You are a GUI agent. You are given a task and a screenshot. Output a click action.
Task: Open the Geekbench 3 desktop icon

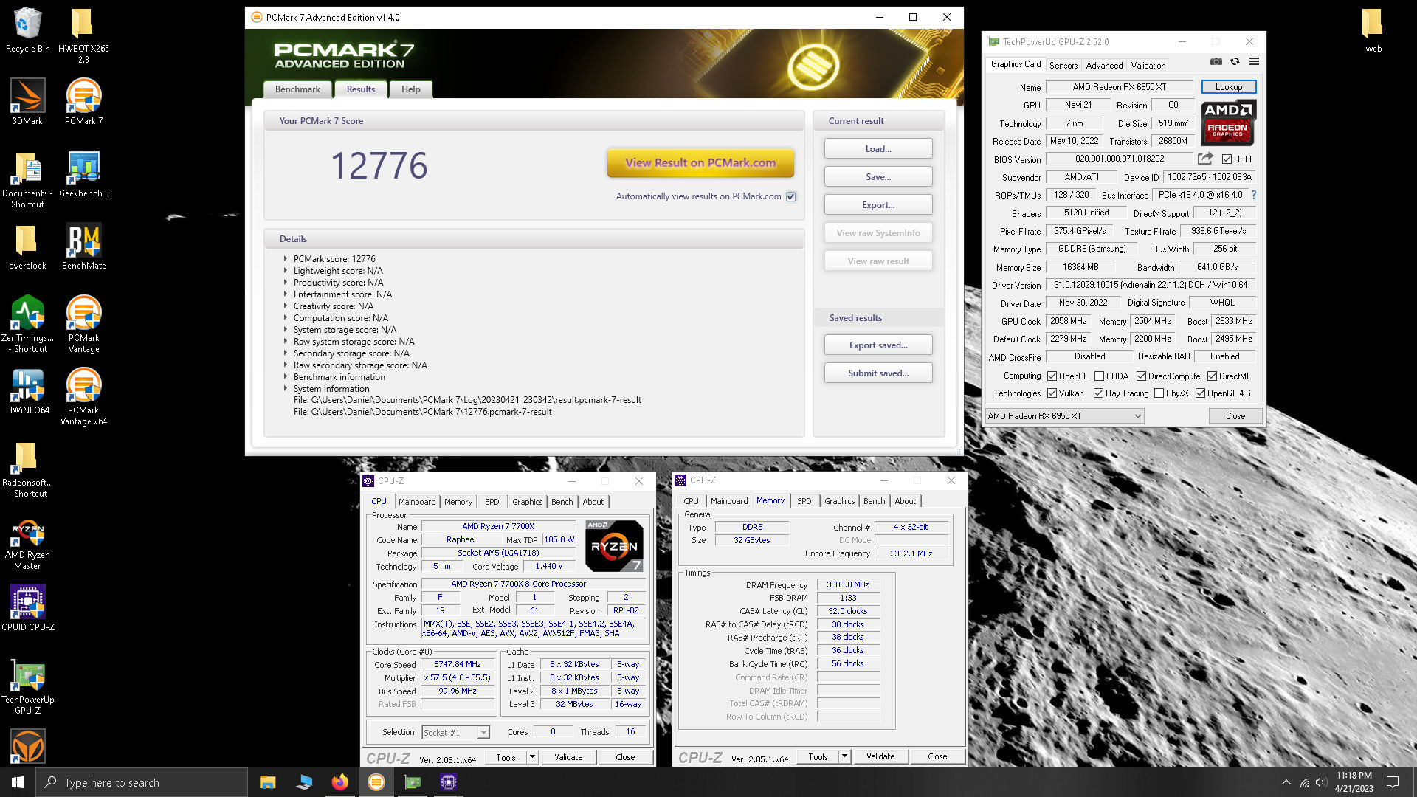tap(83, 175)
